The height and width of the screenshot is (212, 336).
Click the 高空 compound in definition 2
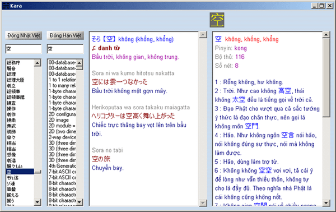[284, 91]
